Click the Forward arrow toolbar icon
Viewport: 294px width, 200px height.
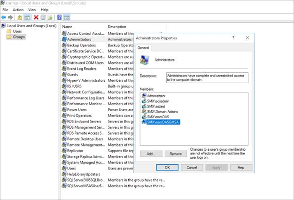(10, 17)
